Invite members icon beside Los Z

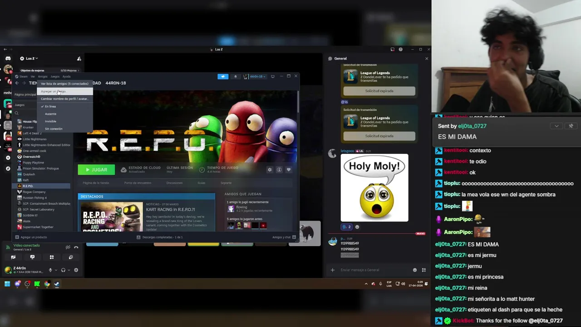pyautogui.click(x=79, y=59)
